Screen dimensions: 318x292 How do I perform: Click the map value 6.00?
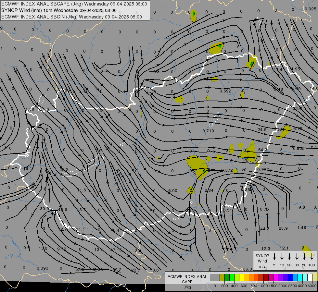pos(172,190)
